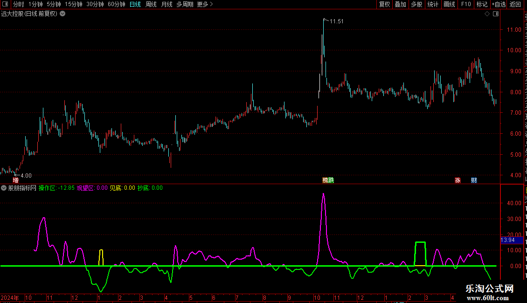This screenshot has height=303, width=527.
Task: Toggle the side panel icon in chart corner
Action: point(496,14)
